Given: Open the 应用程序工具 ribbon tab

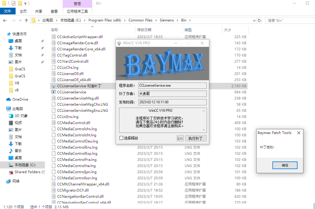Looking at the screenshot, I should [x=77, y=11].
